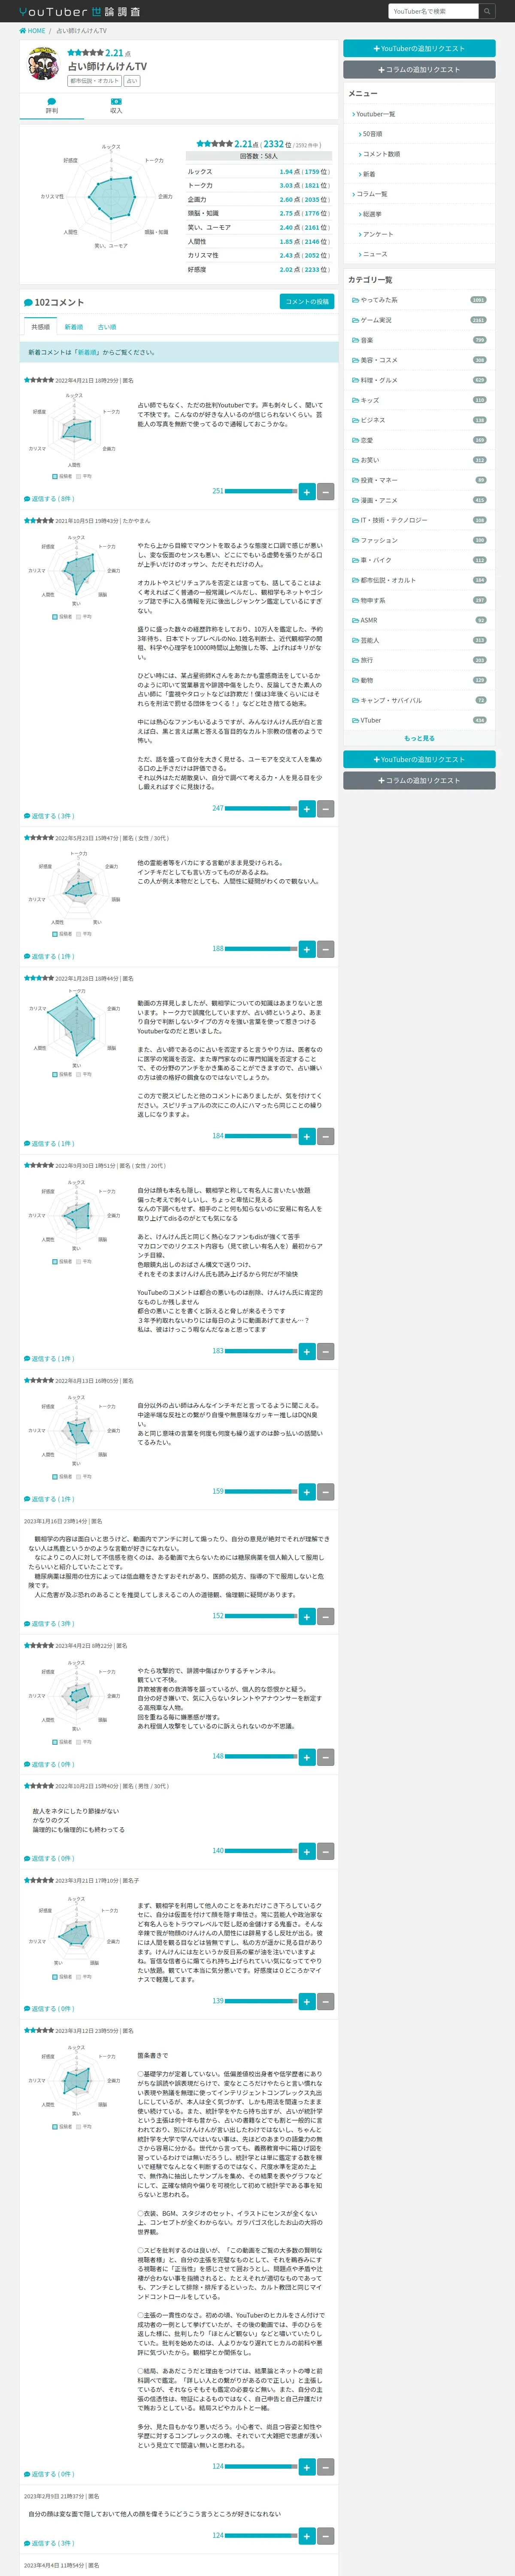
Task: Click the search magnifier icon in header
Action: click(487, 11)
